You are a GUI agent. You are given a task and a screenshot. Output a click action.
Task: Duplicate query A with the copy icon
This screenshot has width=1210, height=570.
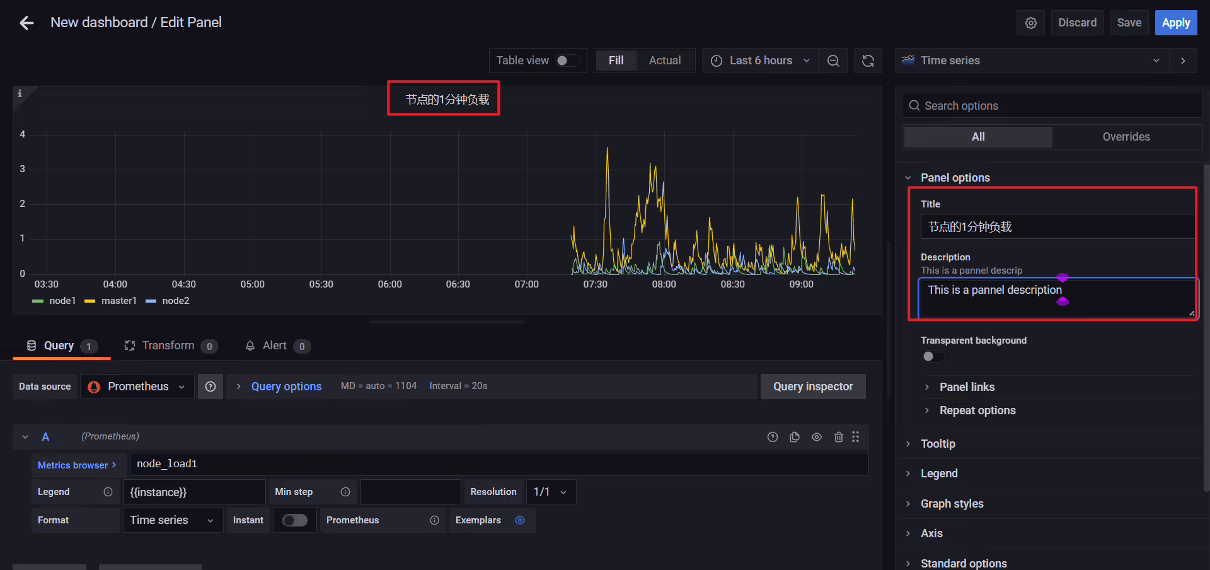tap(795, 437)
